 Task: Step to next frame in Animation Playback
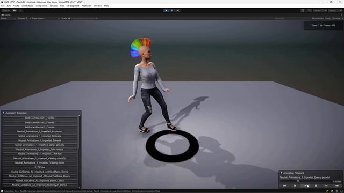[x=326, y=186]
